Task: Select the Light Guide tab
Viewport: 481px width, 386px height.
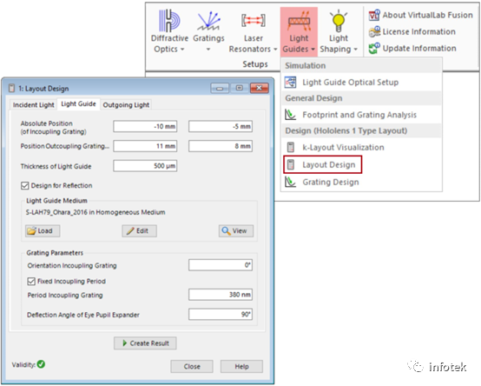Action: pos(78,104)
